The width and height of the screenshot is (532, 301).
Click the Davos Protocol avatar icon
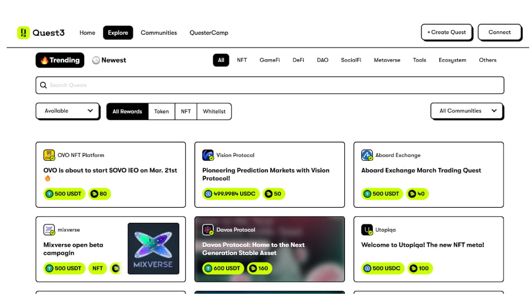pyautogui.click(x=208, y=230)
